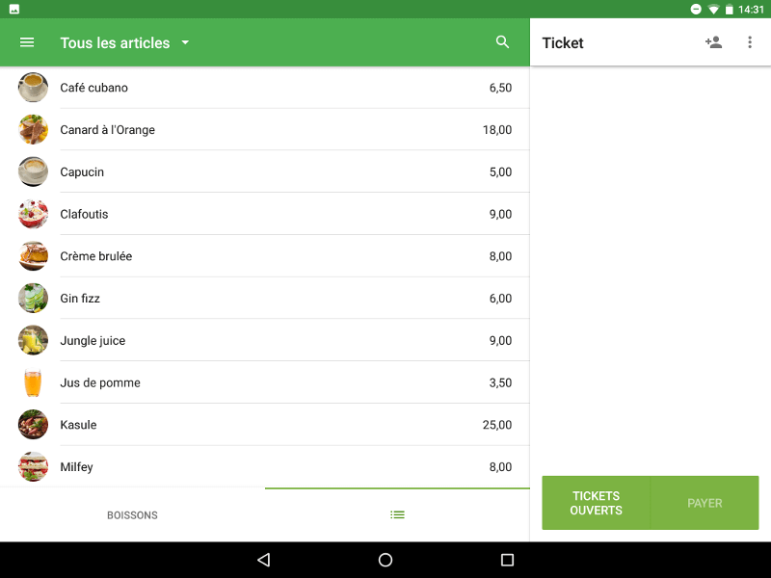
Task: Add Clafoutis to the ticket
Action: (x=270, y=214)
